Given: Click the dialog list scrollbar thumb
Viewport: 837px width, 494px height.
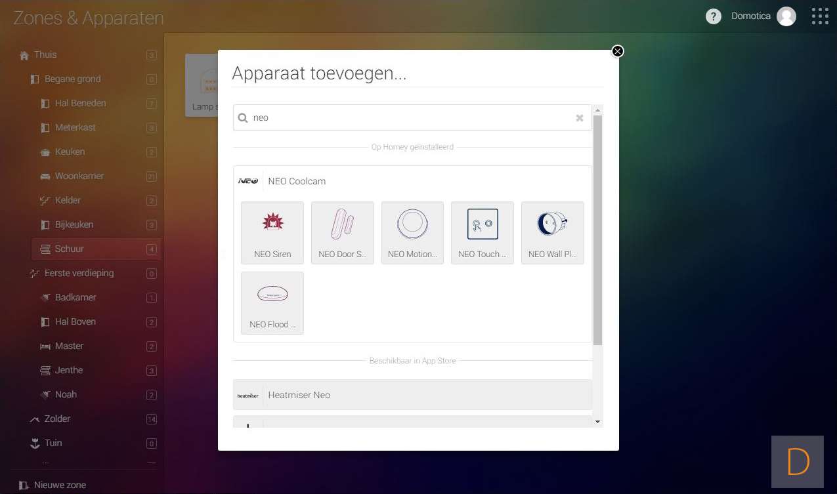Looking at the screenshot, I should coord(597,230).
